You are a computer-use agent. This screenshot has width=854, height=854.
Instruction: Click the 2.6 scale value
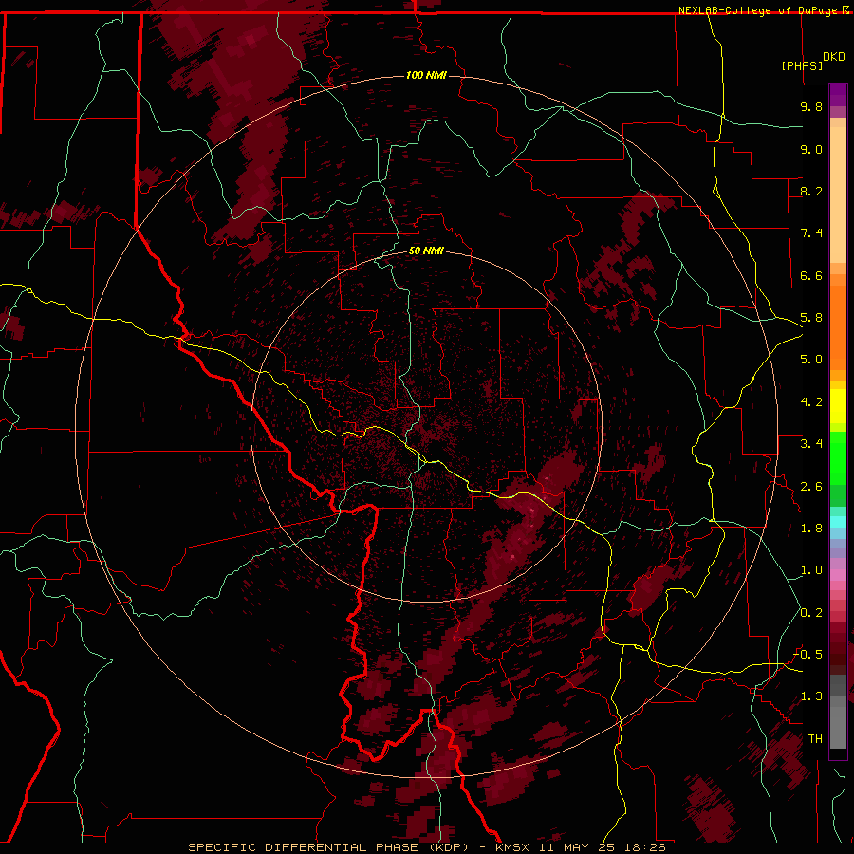[811, 487]
